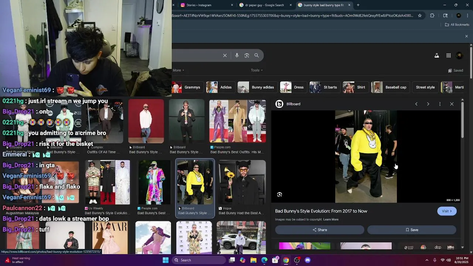Open Us Weekly style evolution thumbnail
This screenshot has height=266, width=473.
107,182
